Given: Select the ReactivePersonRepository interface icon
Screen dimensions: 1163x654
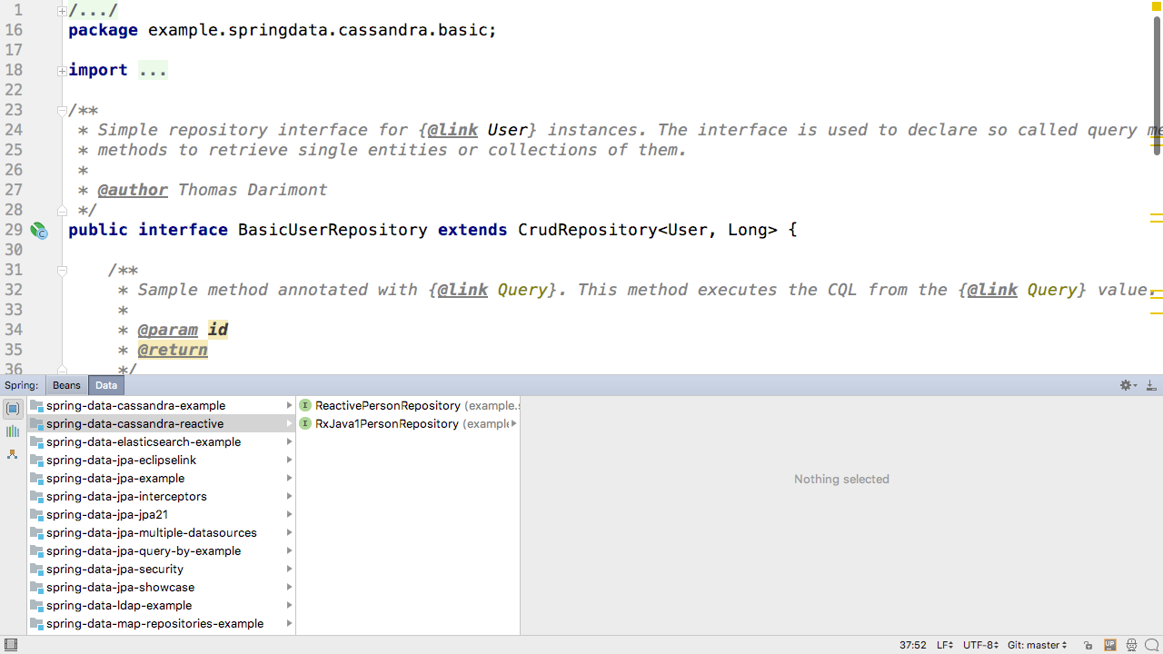Looking at the screenshot, I should 307,405.
